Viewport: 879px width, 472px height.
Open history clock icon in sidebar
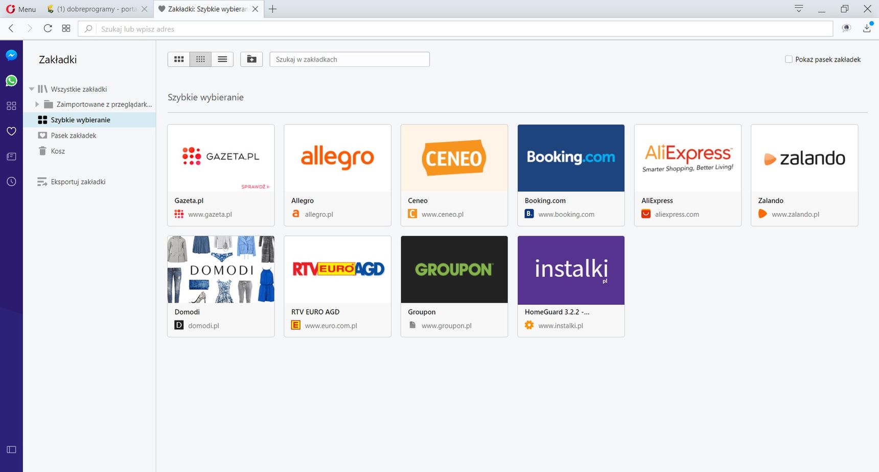pyautogui.click(x=11, y=182)
